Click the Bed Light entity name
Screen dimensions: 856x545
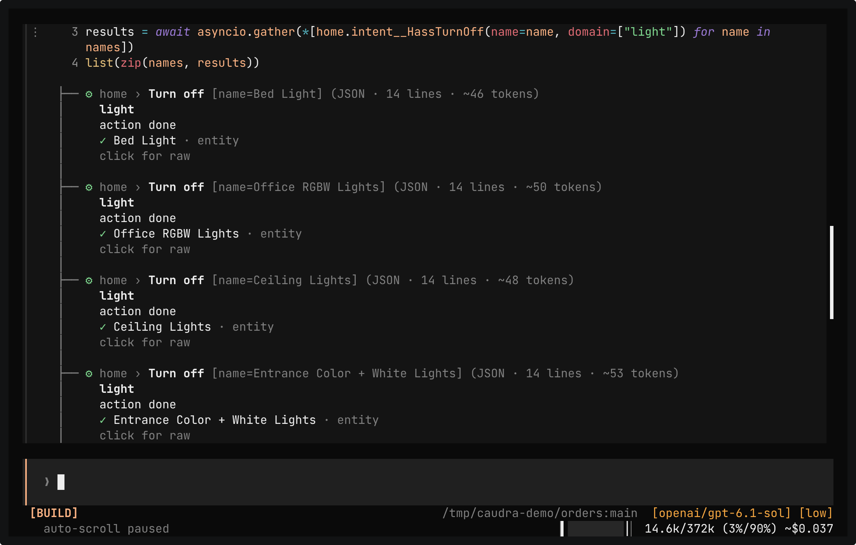click(x=145, y=141)
